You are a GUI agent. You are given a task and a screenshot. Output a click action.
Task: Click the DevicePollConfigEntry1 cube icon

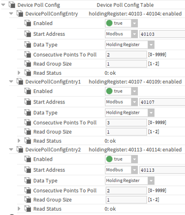click(20, 81)
